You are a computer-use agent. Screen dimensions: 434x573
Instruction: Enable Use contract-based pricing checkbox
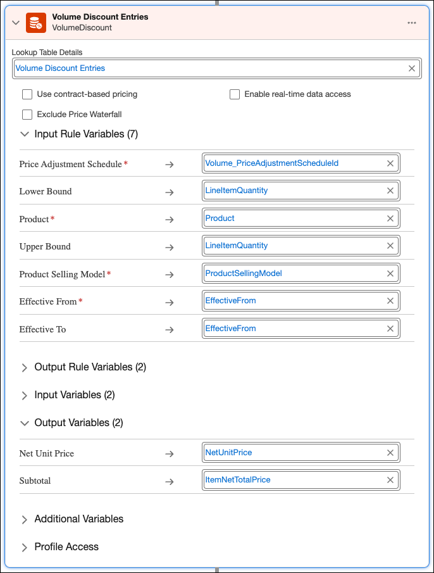(27, 94)
